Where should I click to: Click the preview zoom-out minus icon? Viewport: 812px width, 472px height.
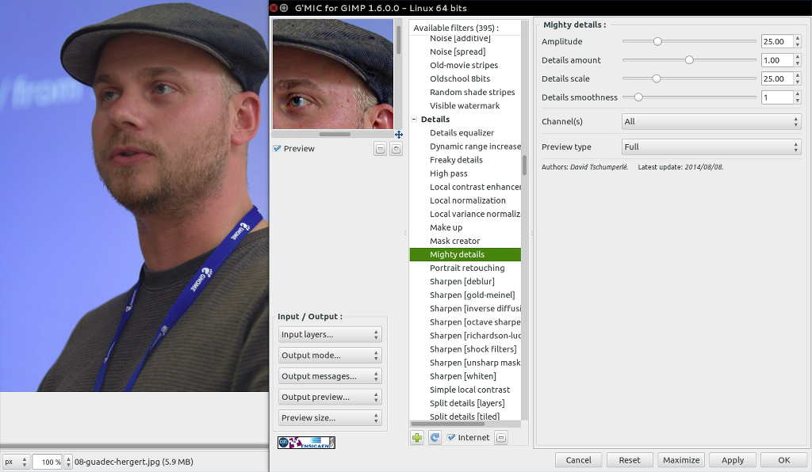coord(381,149)
